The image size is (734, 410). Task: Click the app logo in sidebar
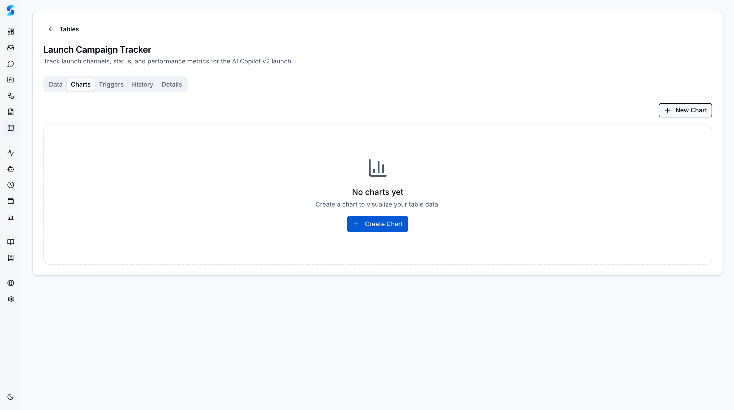tap(10, 10)
